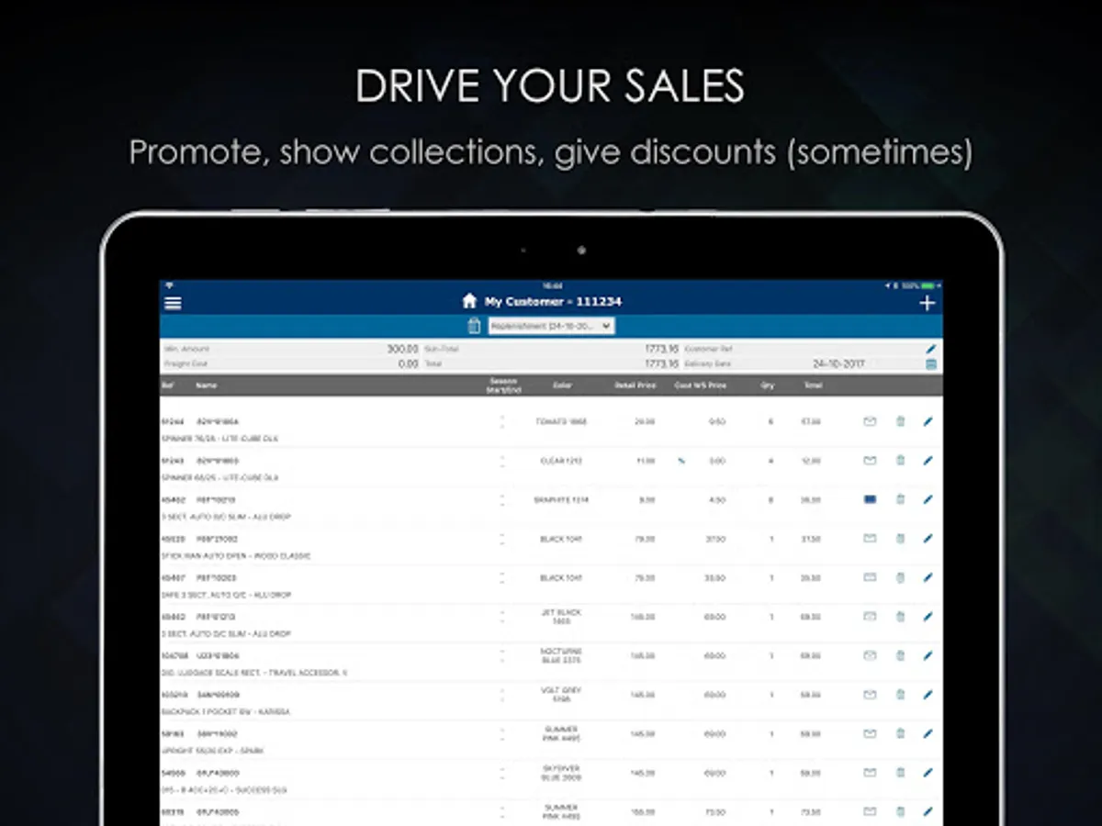Edit the NOCTURNE BLUE row
The width and height of the screenshot is (1102, 826).
[928, 655]
